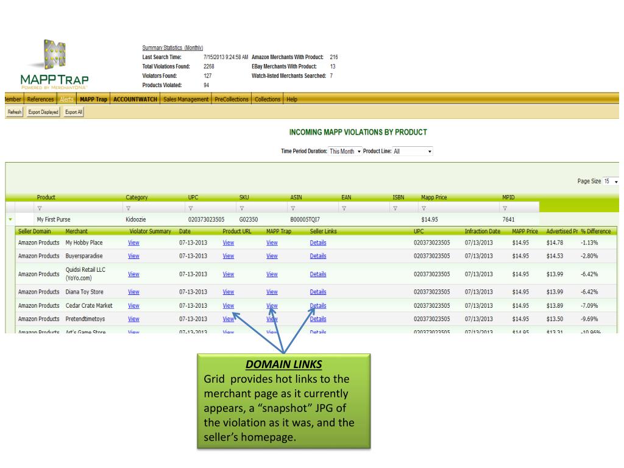This screenshot has width=624, height=468.
Task: Open the Alerts menu
Action: point(66,99)
